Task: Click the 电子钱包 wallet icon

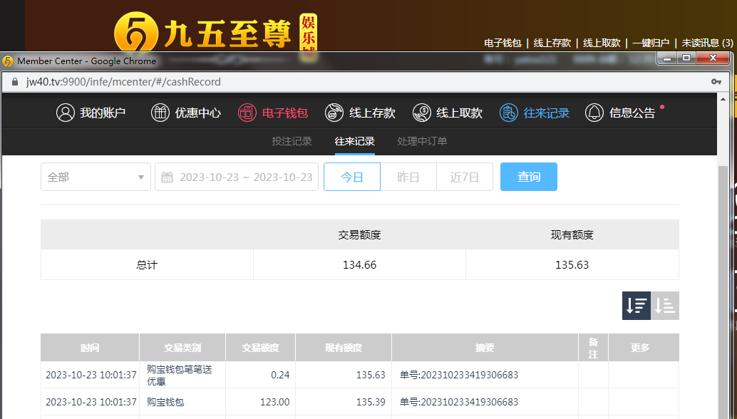Action: pos(247,113)
